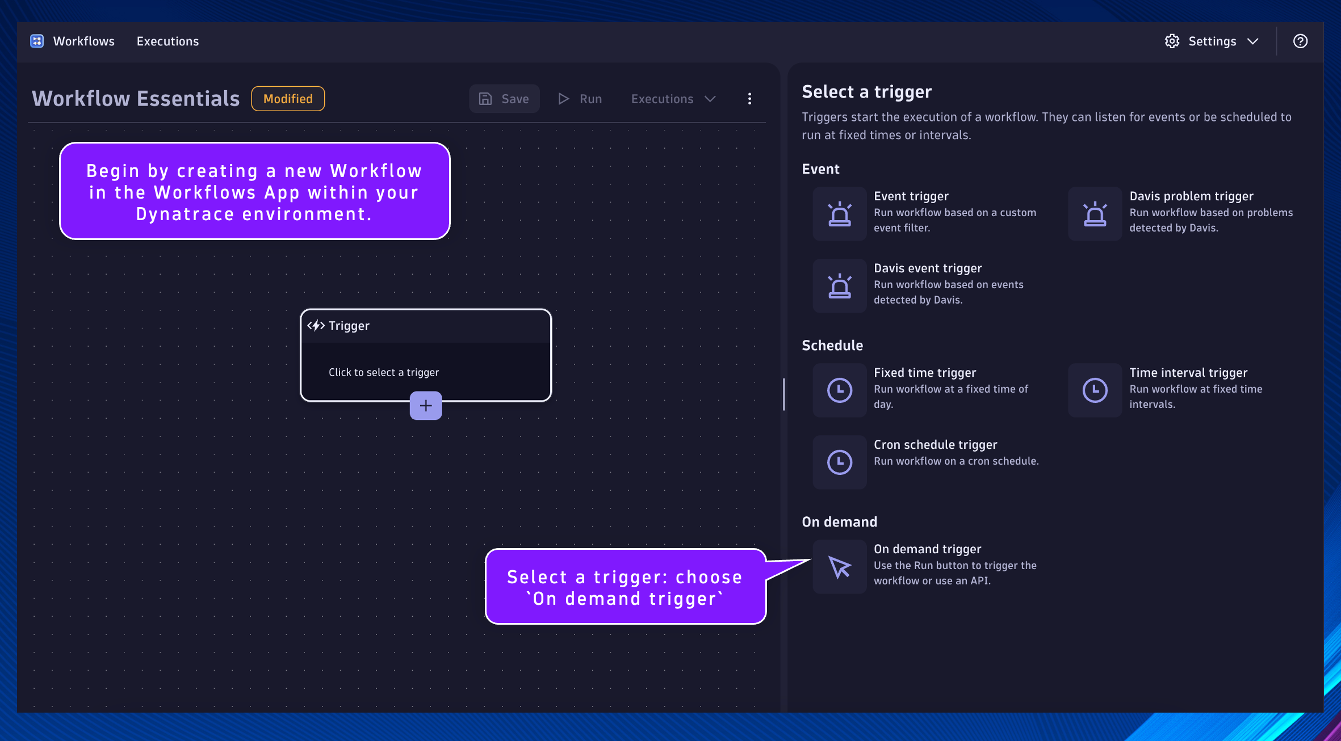This screenshot has height=741, width=1341.
Task: Click the Settings gear icon
Action: (x=1172, y=41)
